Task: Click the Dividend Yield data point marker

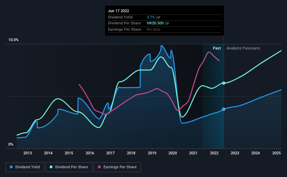Action: coord(223,109)
